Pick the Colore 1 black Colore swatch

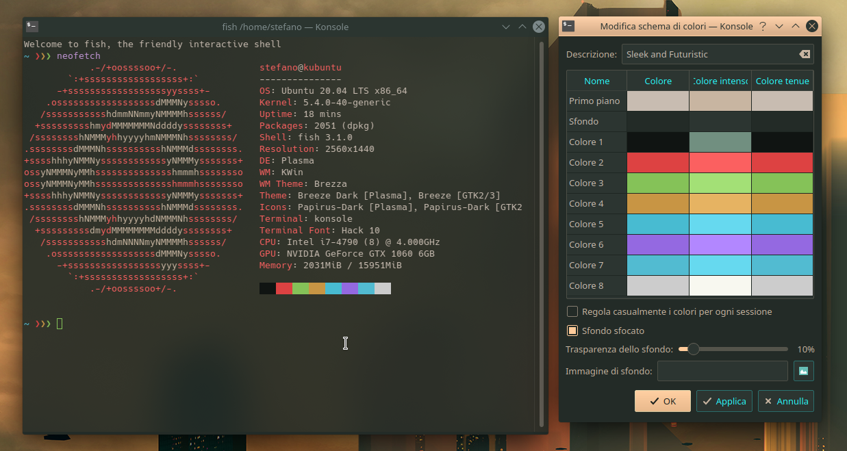coord(658,142)
